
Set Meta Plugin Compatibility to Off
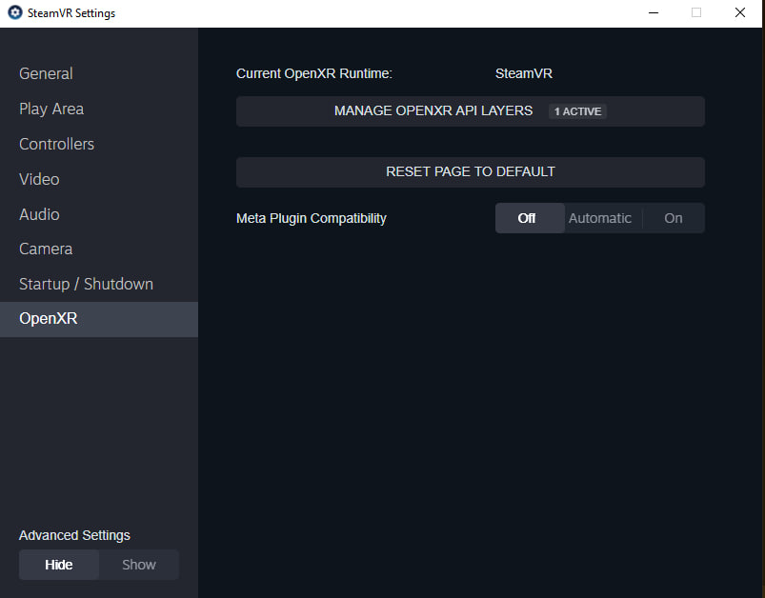[530, 218]
